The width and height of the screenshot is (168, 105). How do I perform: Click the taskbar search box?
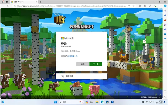[71, 102]
